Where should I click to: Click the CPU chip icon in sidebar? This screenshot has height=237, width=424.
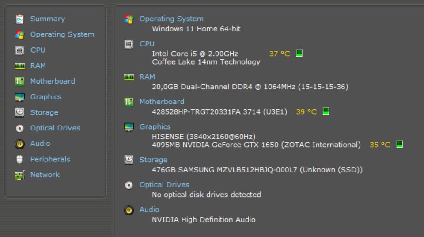pos(19,50)
